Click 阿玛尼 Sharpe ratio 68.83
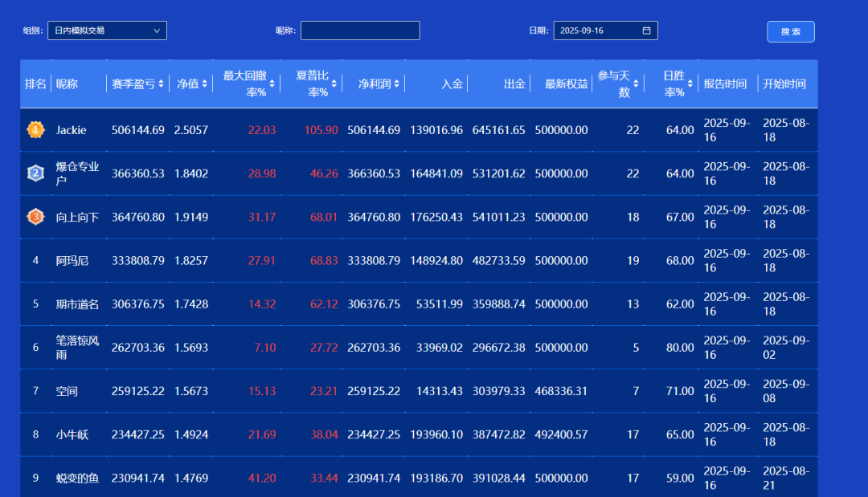The height and width of the screenshot is (497, 868). click(324, 260)
